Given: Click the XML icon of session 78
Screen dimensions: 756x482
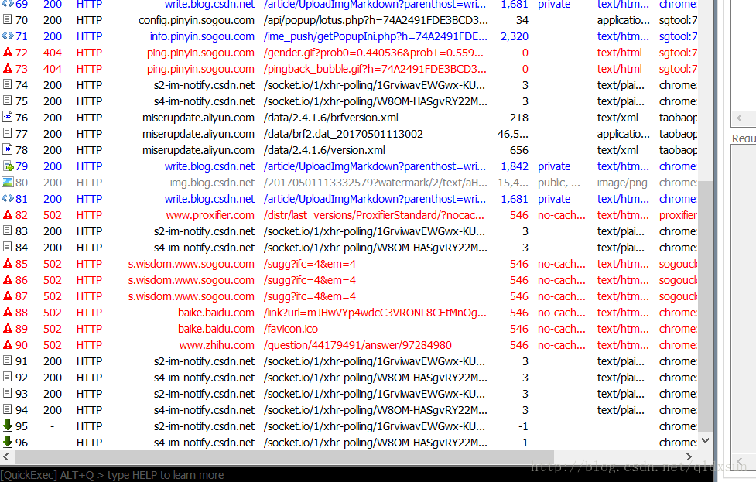Looking at the screenshot, I should [7, 150].
